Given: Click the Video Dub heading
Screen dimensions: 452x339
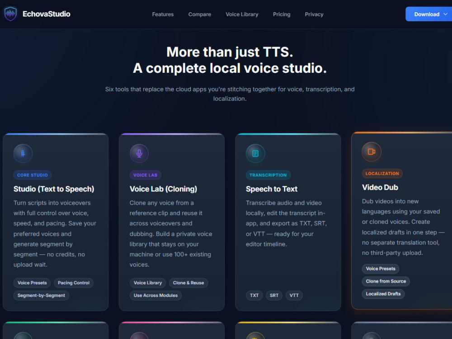Looking at the screenshot, I should [x=380, y=188].
